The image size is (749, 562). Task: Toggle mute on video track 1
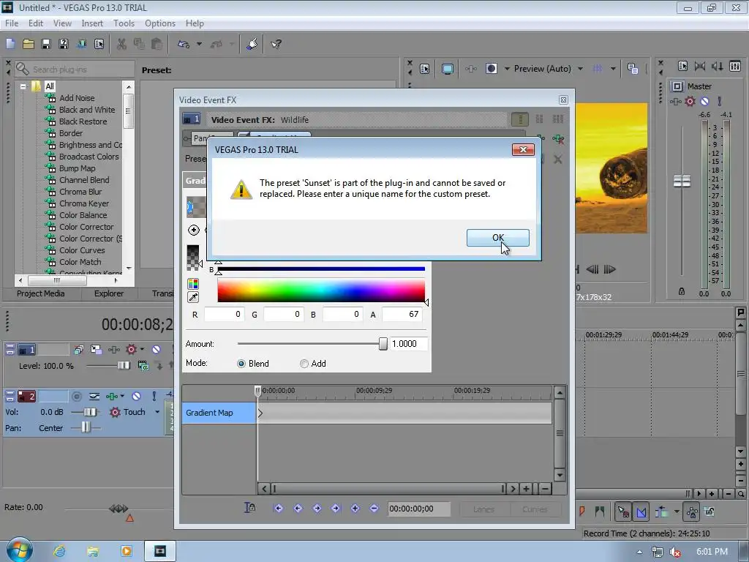click(156, 350)
